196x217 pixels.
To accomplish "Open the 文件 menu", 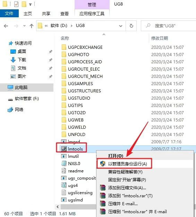I will coord(9,13).
